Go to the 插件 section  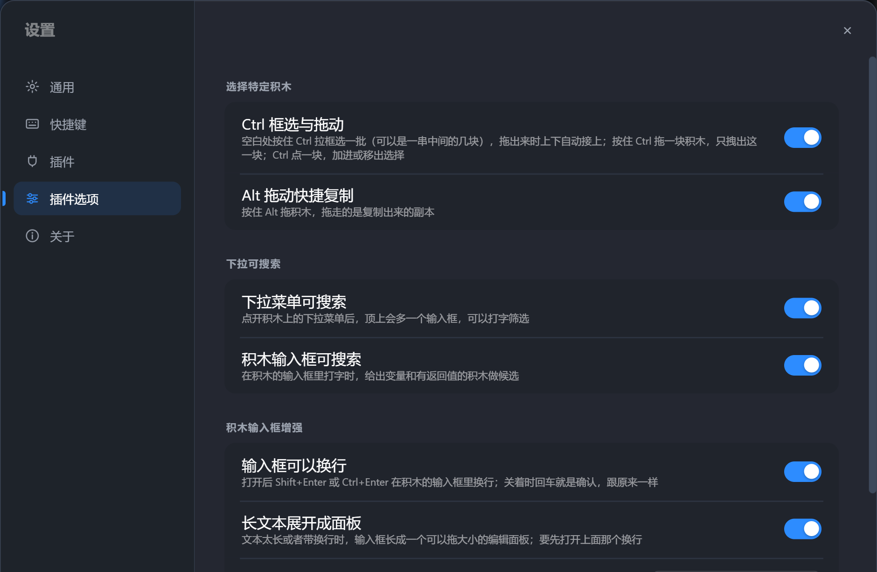[97, 162]
